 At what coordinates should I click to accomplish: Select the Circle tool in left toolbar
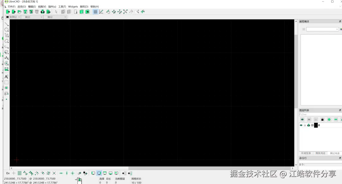pyautogui.click(x=7, y=30)
